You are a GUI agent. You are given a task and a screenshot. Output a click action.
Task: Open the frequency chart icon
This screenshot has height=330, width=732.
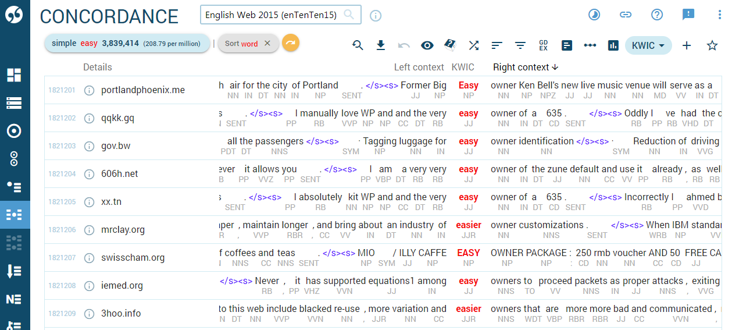pyautogui.click(x=613, y=45)
